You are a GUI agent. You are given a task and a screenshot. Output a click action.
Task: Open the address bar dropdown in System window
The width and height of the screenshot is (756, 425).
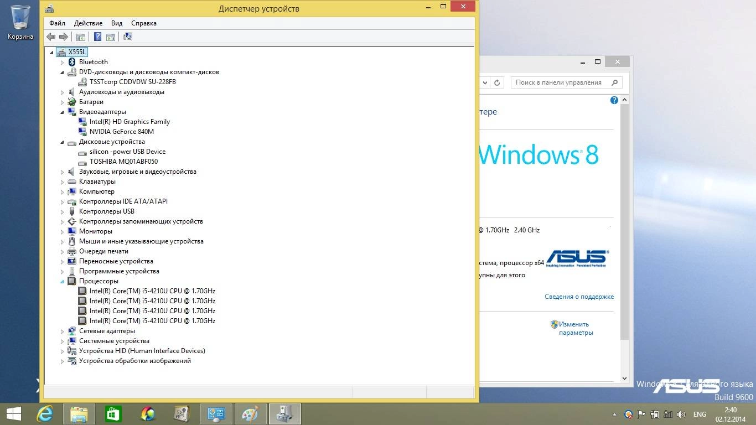tap(485, 82)
